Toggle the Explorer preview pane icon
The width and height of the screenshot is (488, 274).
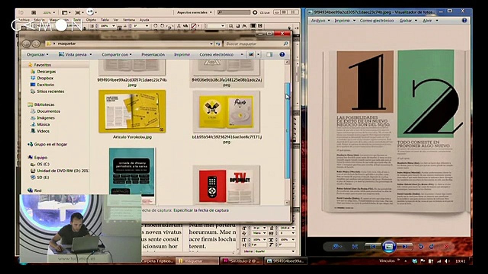pyautogui.click(x=269, y=54)
